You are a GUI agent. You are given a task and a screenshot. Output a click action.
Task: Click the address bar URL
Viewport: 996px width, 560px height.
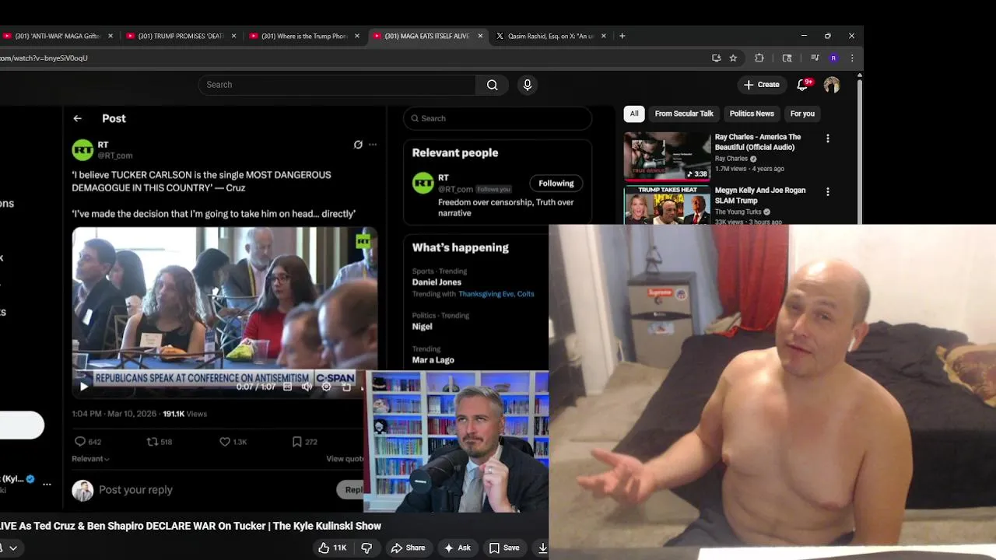click(44, 58)
